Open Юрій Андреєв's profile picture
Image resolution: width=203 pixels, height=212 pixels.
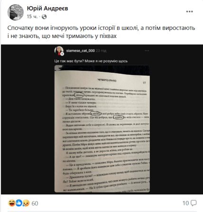pyautogui.click(x=16, y=12)
